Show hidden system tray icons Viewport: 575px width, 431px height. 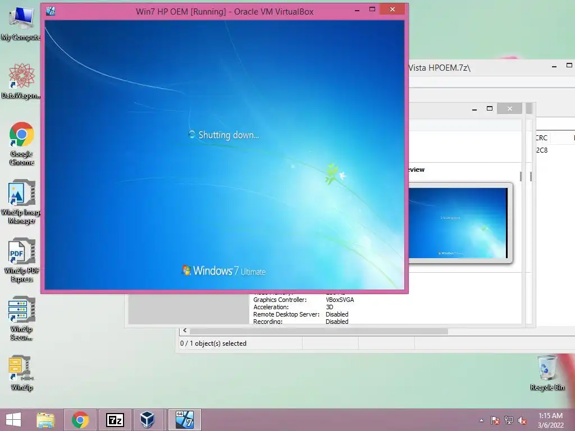[x=481, y=420]
